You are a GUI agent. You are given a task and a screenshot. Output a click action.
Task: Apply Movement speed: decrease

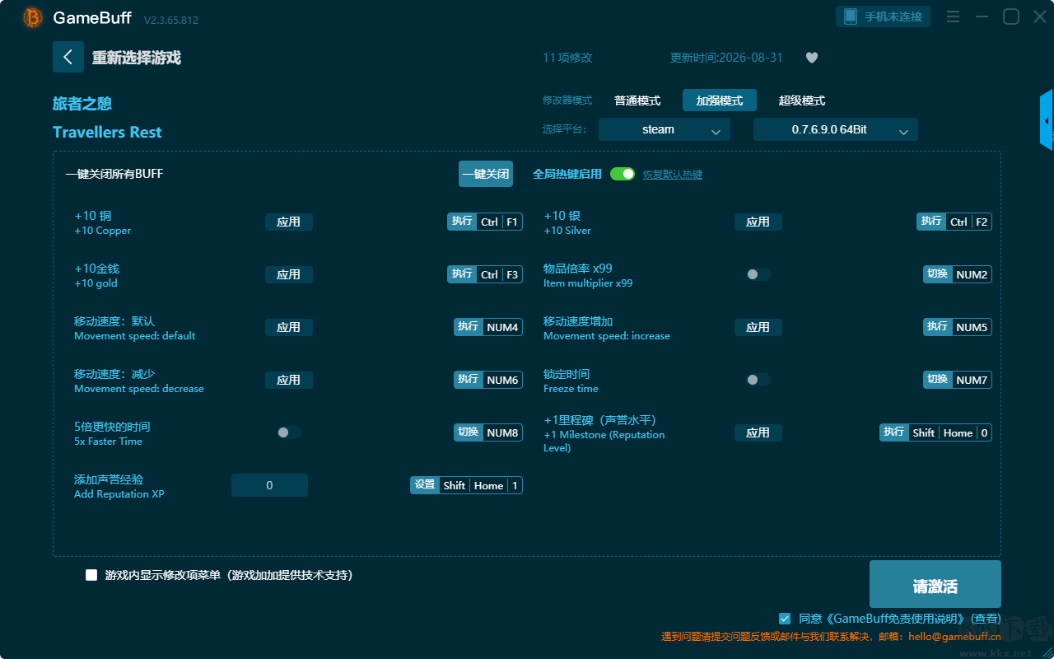tap(289, 380)
